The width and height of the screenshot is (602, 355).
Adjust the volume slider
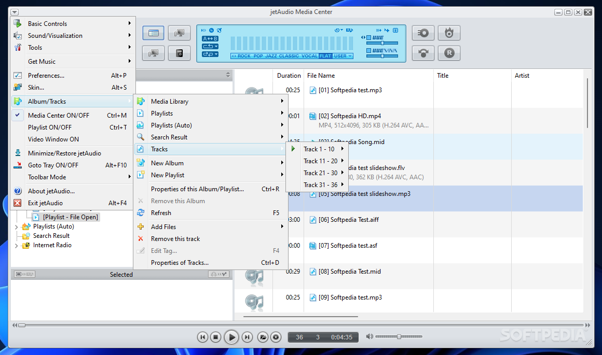point(399,336)
